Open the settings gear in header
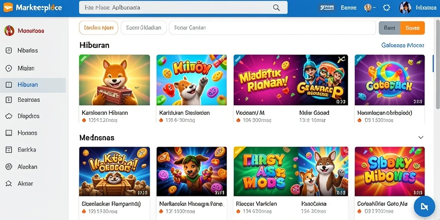440x220 pixels. (387, 8)
